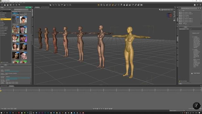Viewport: 202px width, 114px height.
Task: Open the Select an Item dropdown
Action: point(184,29)
